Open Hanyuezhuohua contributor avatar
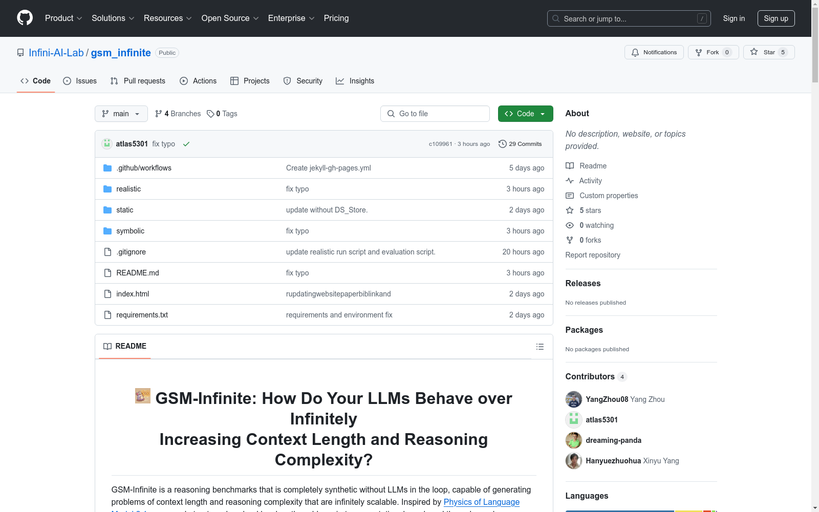This screenshot has height=512, width=819. click(x=574, y=461)
